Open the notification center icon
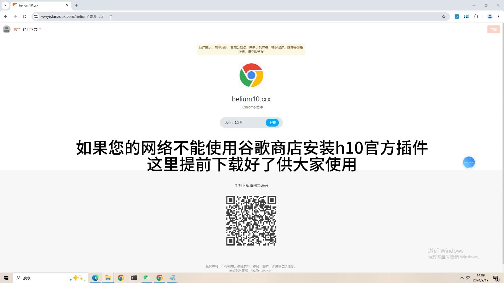 click(x=496, y=278)
